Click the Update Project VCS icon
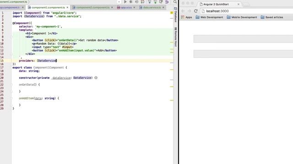Viewport: 293px width, 164px height. coord(150,2)
